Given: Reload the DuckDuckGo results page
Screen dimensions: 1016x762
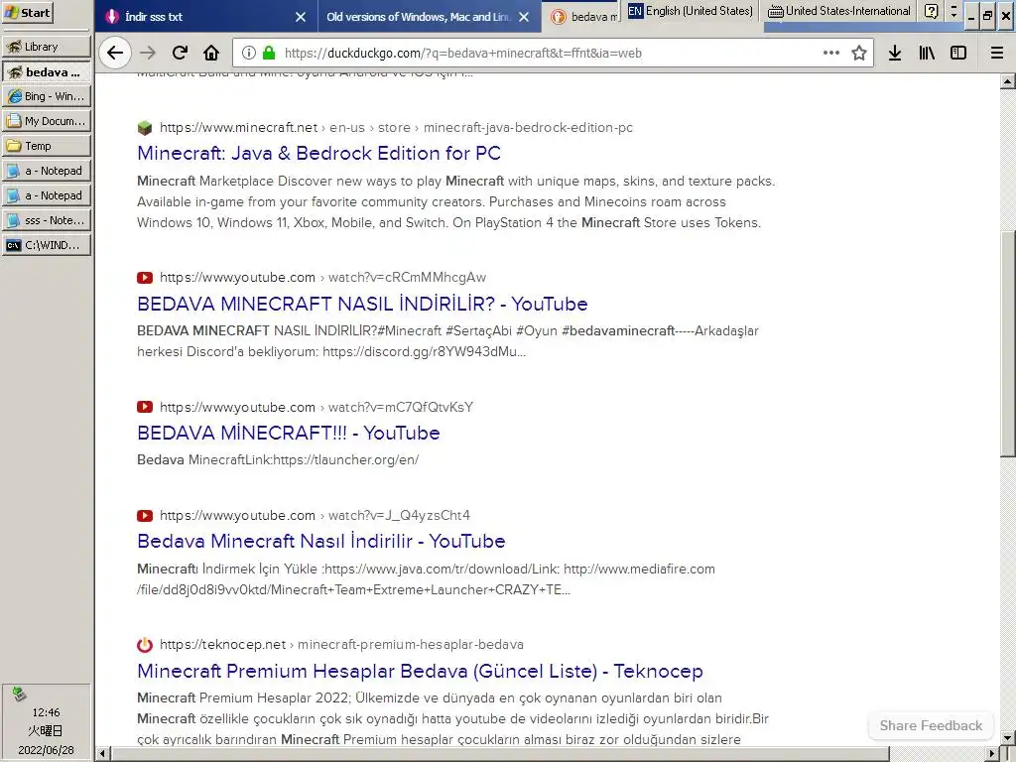Looking at the screenshot, I should coord(181,53).
